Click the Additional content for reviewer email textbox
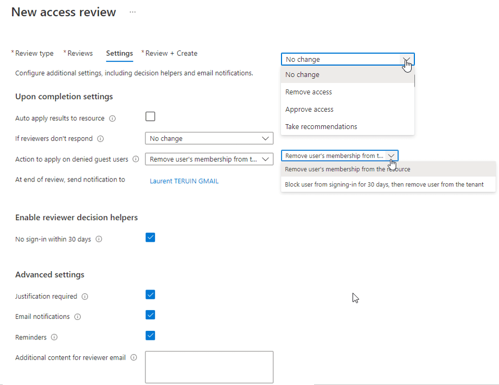 [x=209, y=367]
